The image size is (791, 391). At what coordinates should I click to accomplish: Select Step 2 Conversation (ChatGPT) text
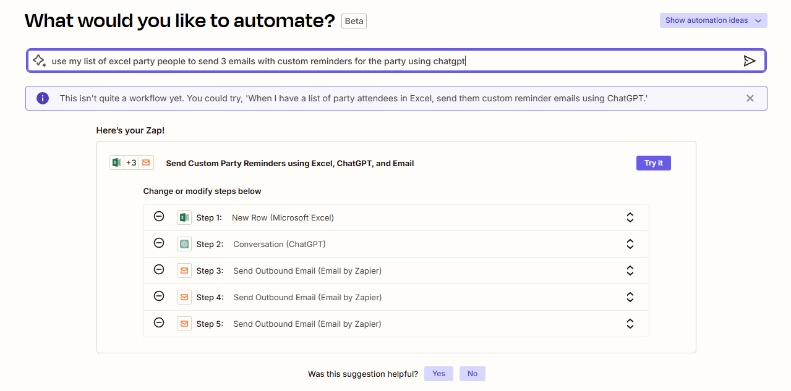click(x=280, y=244)
